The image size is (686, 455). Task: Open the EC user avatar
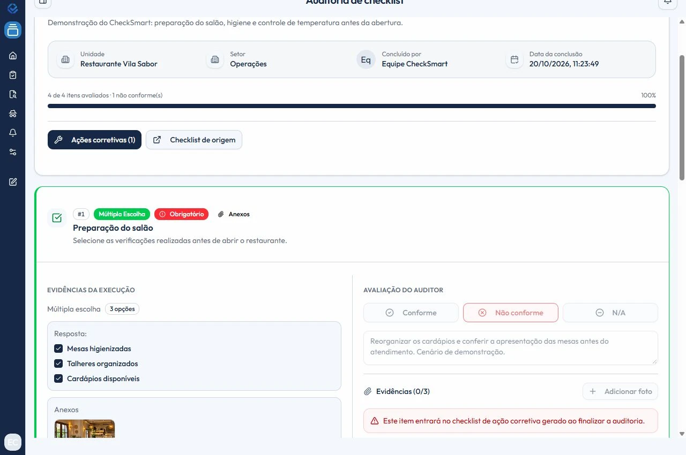point(13,442)
